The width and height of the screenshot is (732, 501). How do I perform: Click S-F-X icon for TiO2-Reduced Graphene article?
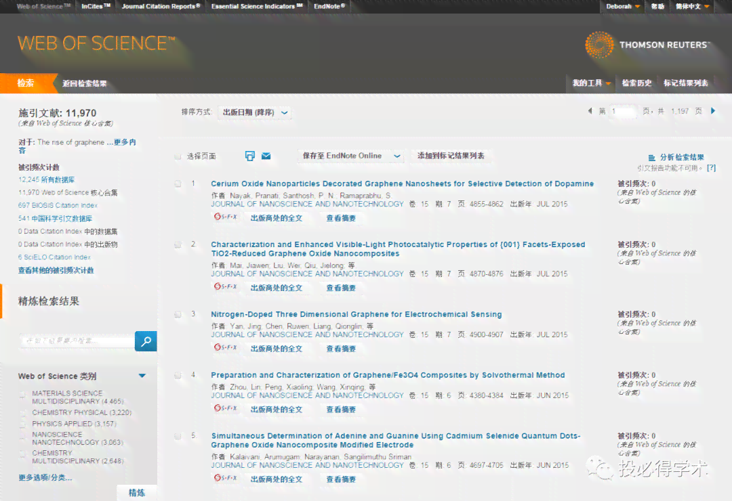point(226,287)
